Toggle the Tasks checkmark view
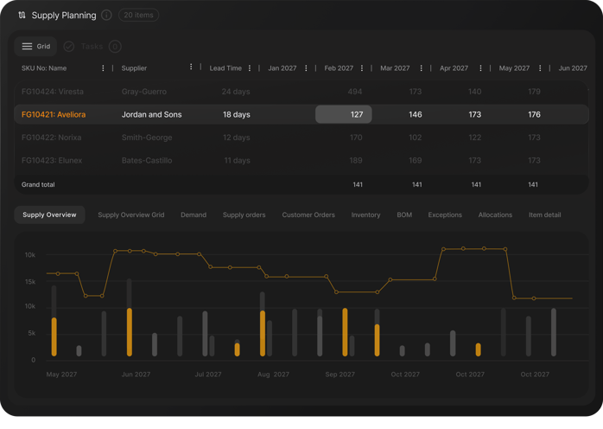Image resolution: width=603 pixels, height=429 pixels. click(x=69, y=46)
